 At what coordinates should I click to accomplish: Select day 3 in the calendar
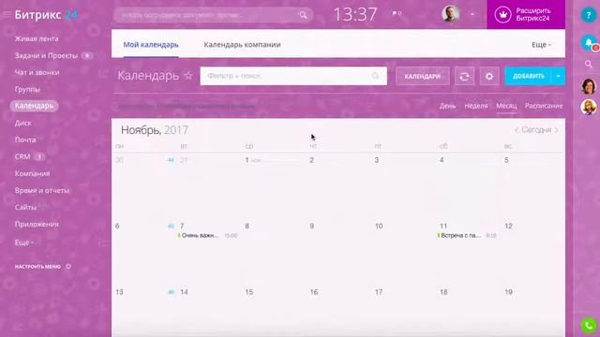(377, 160)
